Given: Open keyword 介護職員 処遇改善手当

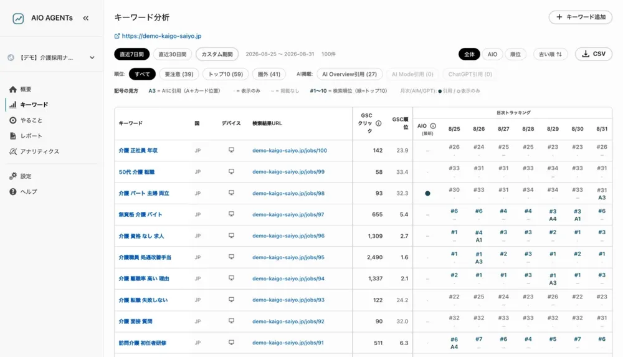Looking at the screenshot, I should click(145, 257).
